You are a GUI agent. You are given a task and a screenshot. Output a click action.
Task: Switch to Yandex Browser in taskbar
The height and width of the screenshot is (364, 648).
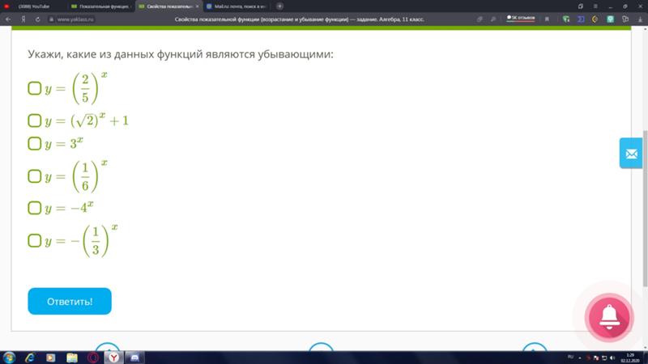point(113,358)
